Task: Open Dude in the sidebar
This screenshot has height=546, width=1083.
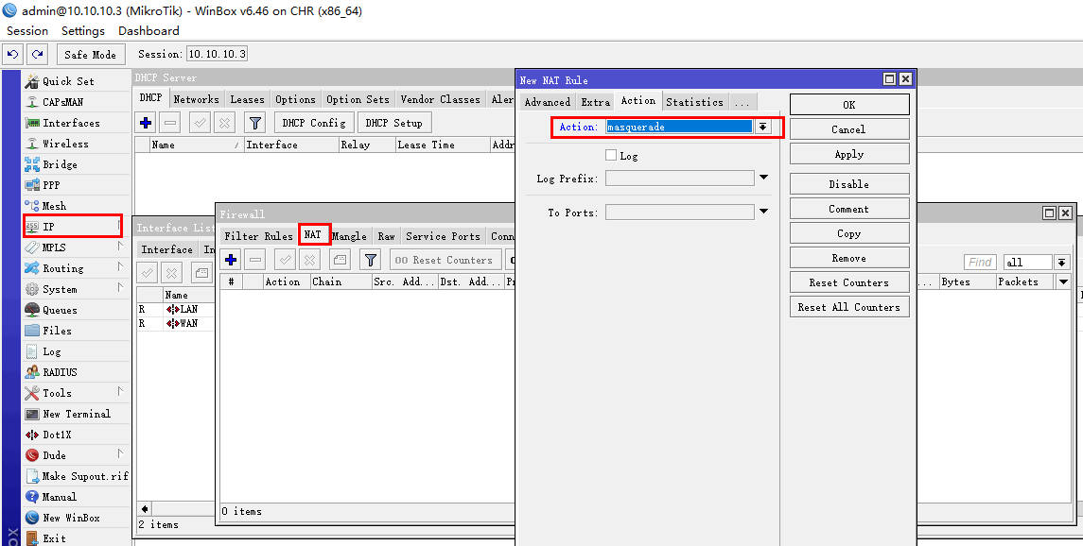Action: click(54, 455)
